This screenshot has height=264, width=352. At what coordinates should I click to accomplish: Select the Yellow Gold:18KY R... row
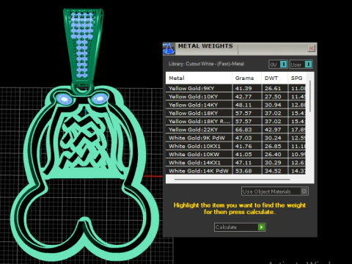click(235, 122)
